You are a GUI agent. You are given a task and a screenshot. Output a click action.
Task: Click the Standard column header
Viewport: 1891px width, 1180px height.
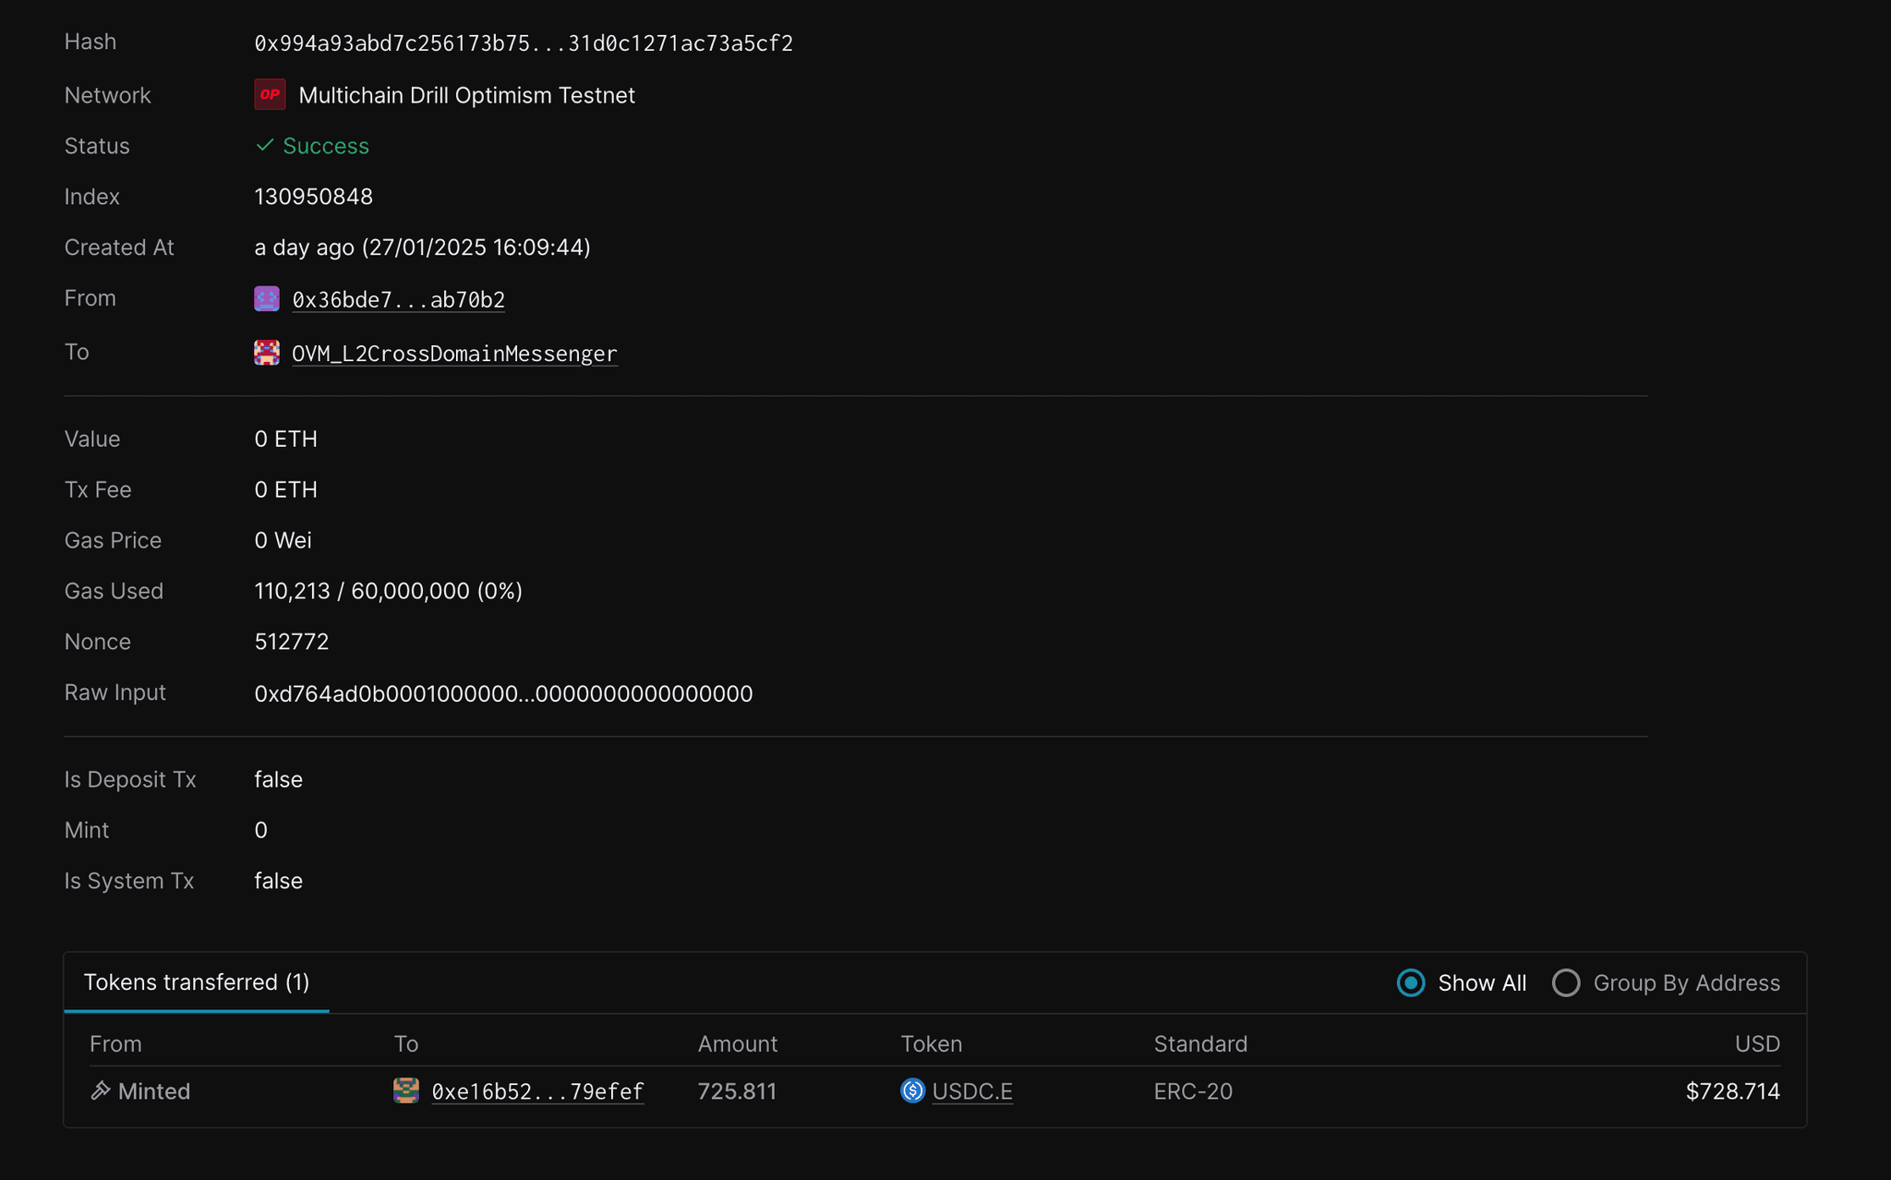click(x=1200, y=1043)
